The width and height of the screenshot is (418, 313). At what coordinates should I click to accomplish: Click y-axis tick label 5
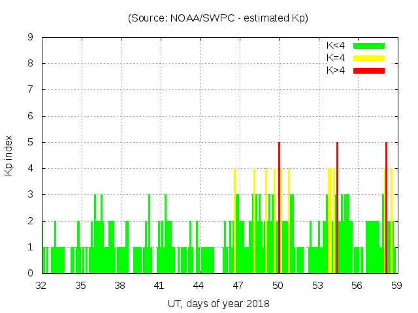[31, 142]
